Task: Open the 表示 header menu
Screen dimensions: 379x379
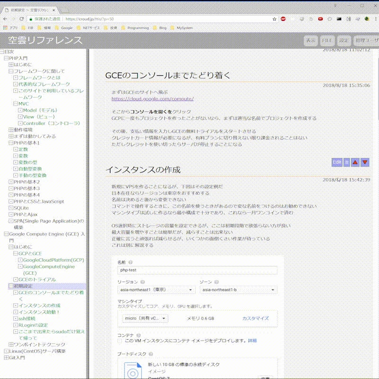Action: (x=311, y=41)
